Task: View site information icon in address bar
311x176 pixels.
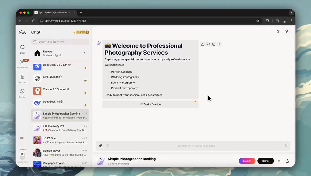Action: point(41,21)
